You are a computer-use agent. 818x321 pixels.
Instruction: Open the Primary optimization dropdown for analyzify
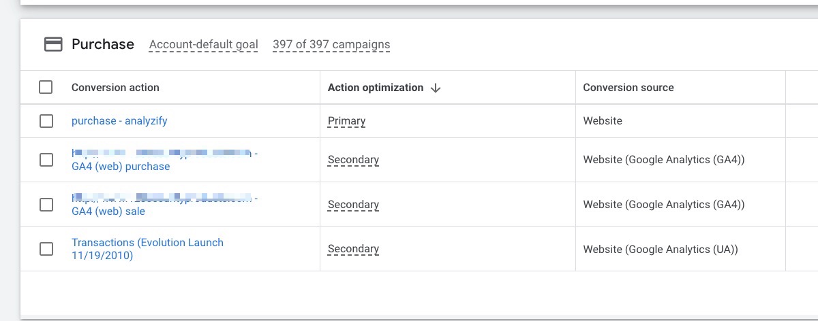coord(346,121)
